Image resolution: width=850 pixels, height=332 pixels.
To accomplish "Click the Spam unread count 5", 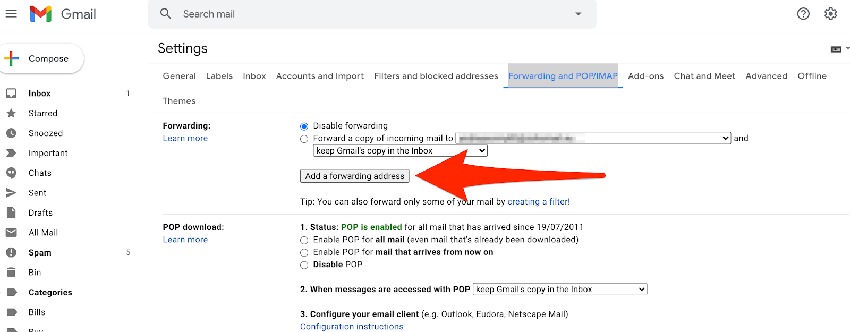I will click(128, 252).
